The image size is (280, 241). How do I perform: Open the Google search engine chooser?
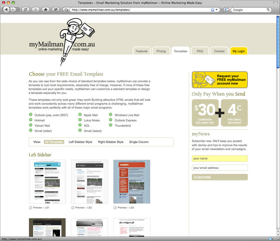point(227,10)
